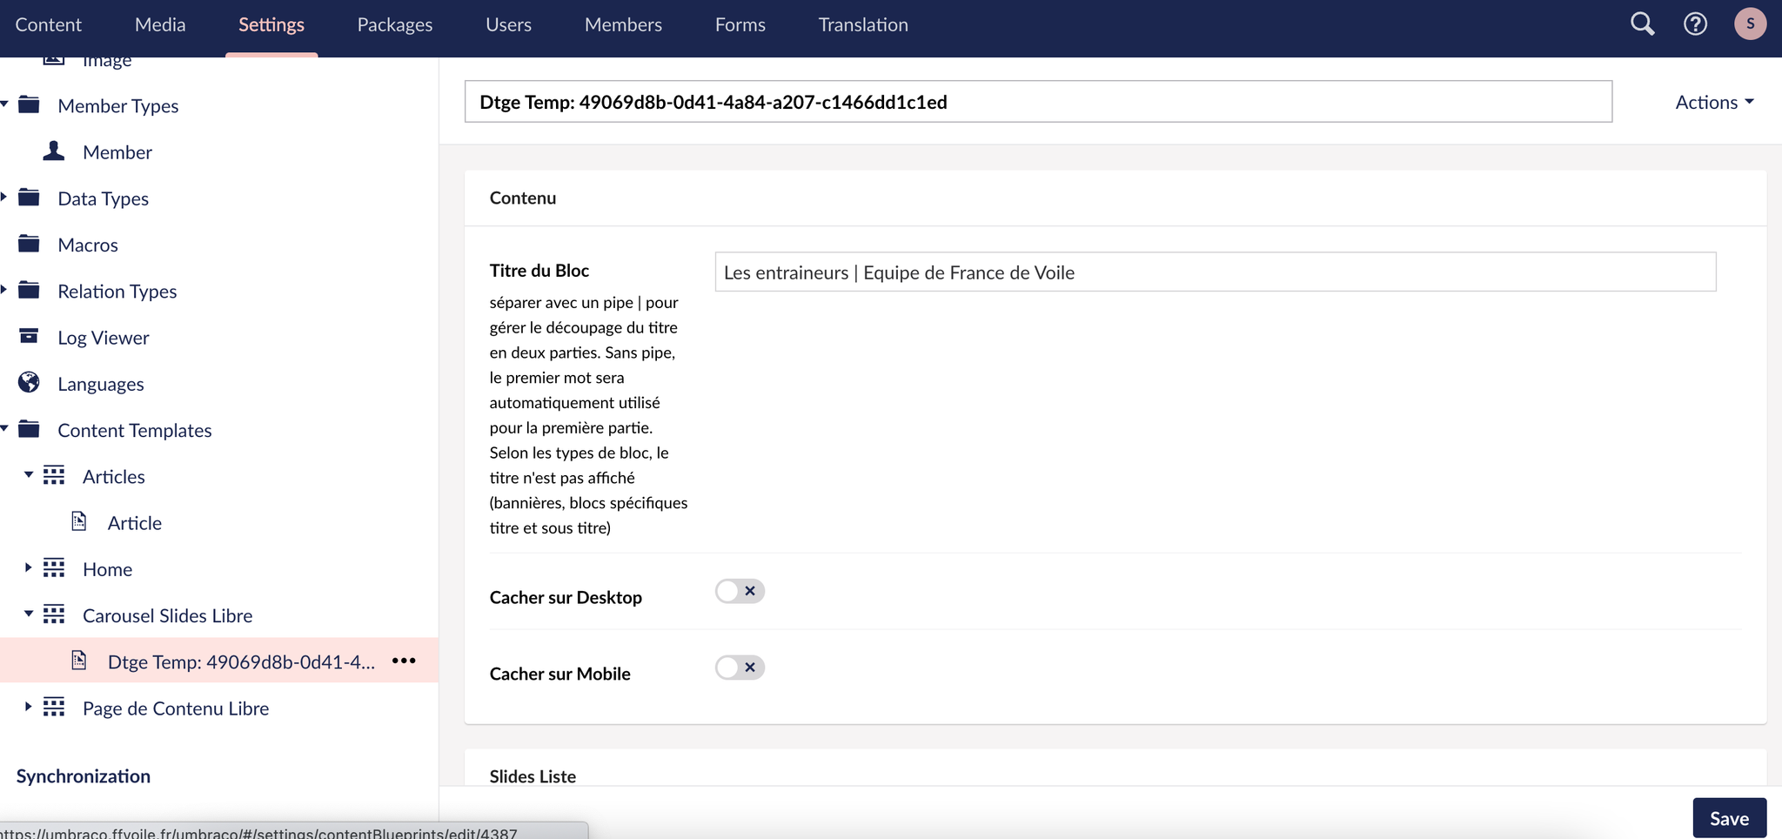The height and width of the screenshot is (839, 1782).
Task: Click the Macros folder icon
Action: 29,244
